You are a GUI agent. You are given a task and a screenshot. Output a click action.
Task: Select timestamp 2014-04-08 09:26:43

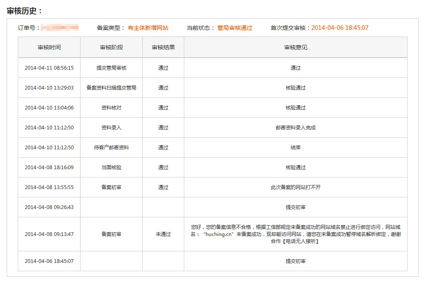click(49, 207)
